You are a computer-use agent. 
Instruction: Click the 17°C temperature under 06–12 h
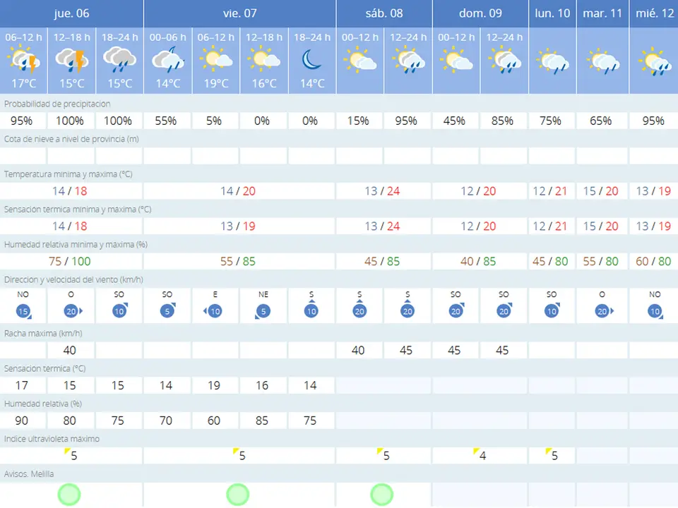point(24,83)
